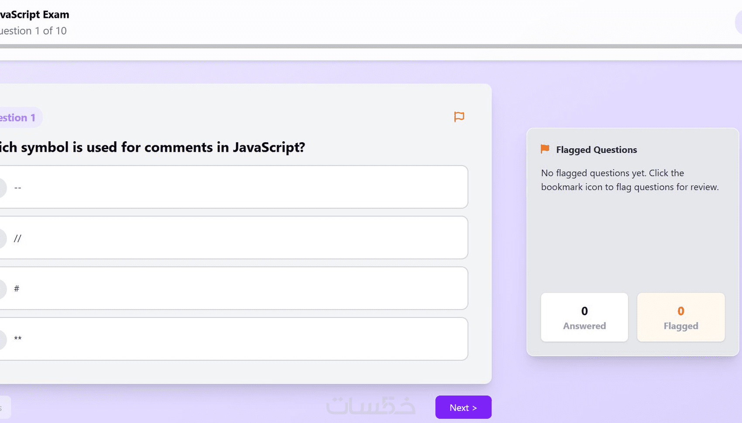The height and width of the screenshot is (423, 742).
Task: Click the partially hidden Previous button
Action: 4,407
